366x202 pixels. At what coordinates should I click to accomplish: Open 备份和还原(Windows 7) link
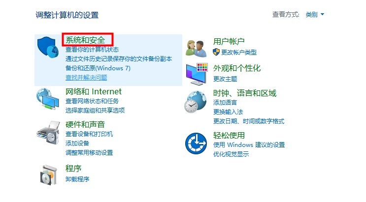tap(98, 68)
